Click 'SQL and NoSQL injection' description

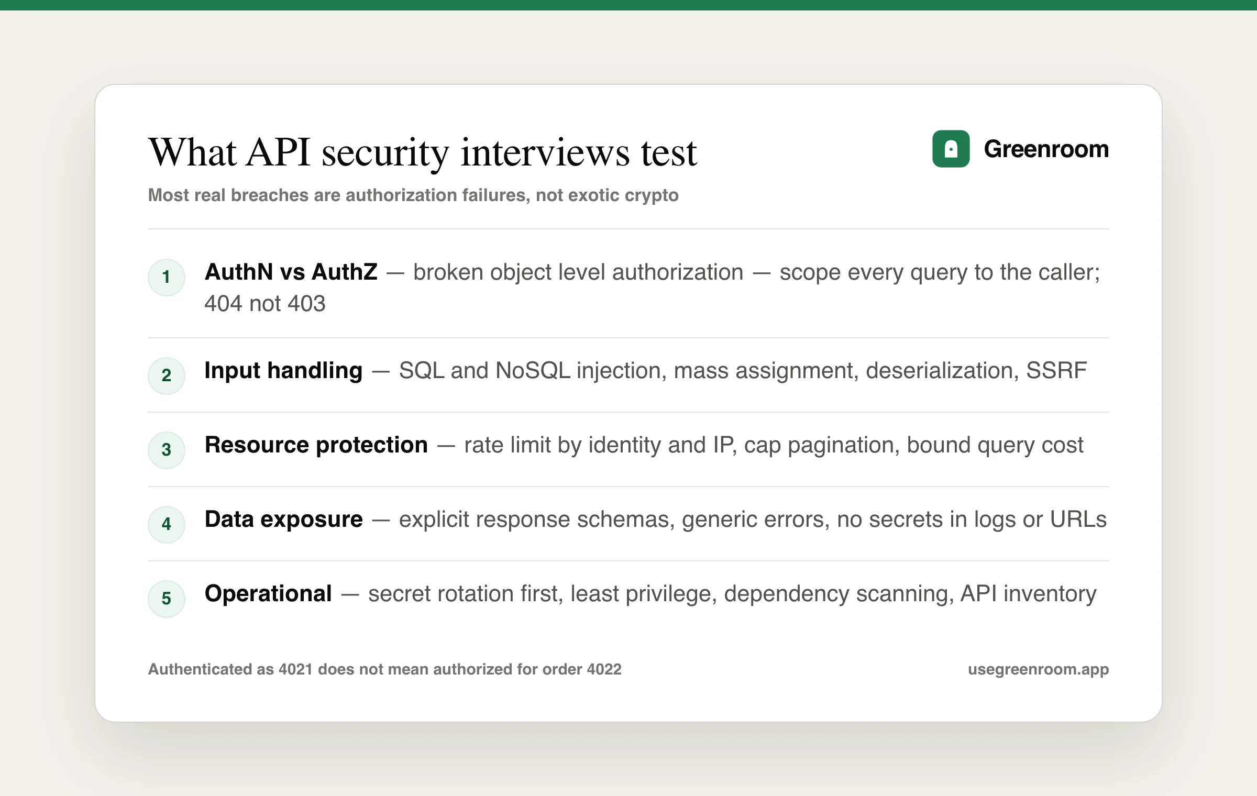(533, 371)
